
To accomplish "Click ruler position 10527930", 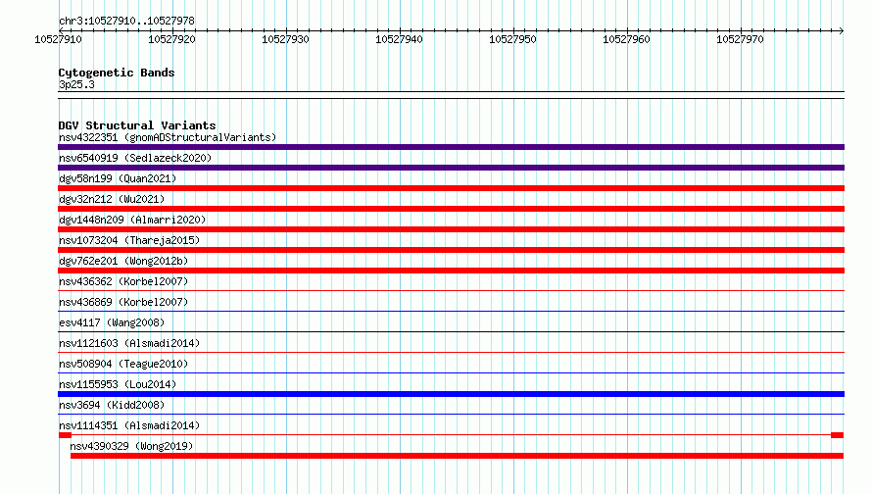I will coord(285,39).
